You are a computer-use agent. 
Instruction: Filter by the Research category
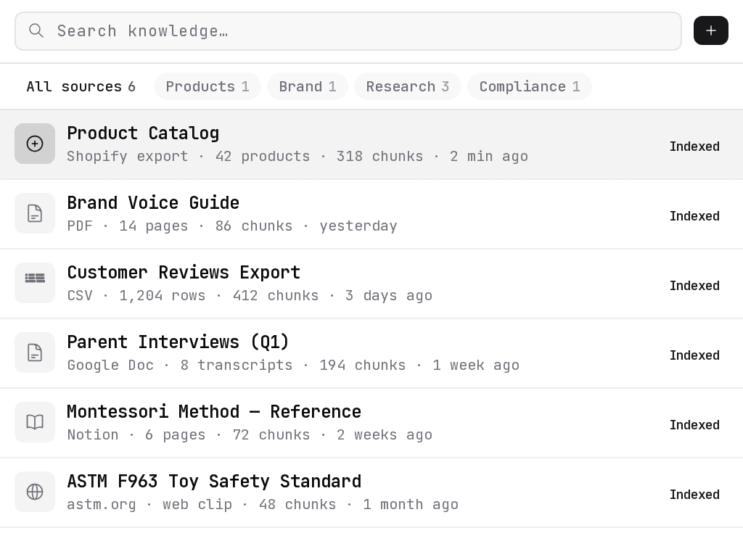[x=408, y=87]
